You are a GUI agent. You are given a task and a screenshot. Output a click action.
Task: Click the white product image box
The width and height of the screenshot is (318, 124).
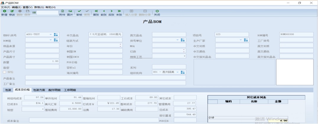[295, 72]
